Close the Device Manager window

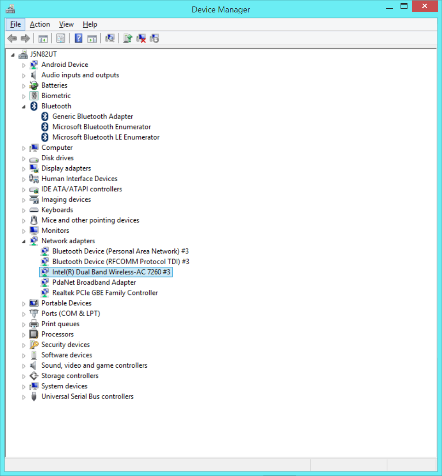[x=425, y=6]
